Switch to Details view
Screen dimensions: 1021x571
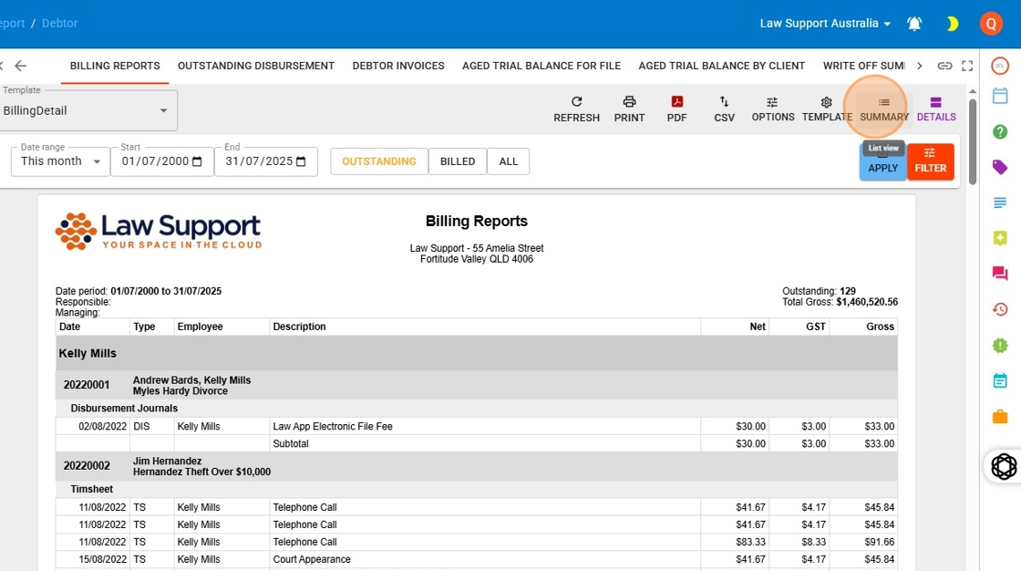(x=936, y=109)
